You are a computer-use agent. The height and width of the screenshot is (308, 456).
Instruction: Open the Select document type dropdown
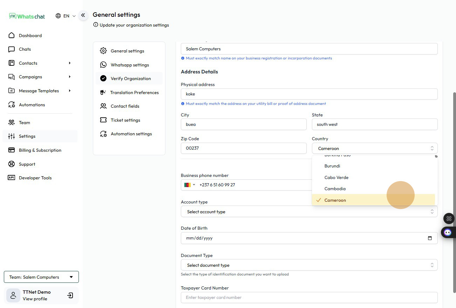tap(309, 265)
